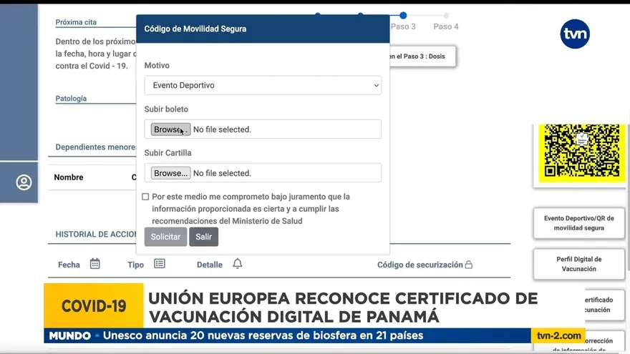Click the Tipo column header
Screen dimensions: 630x354
136,265
